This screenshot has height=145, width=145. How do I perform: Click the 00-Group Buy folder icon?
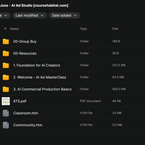(6, 41)
